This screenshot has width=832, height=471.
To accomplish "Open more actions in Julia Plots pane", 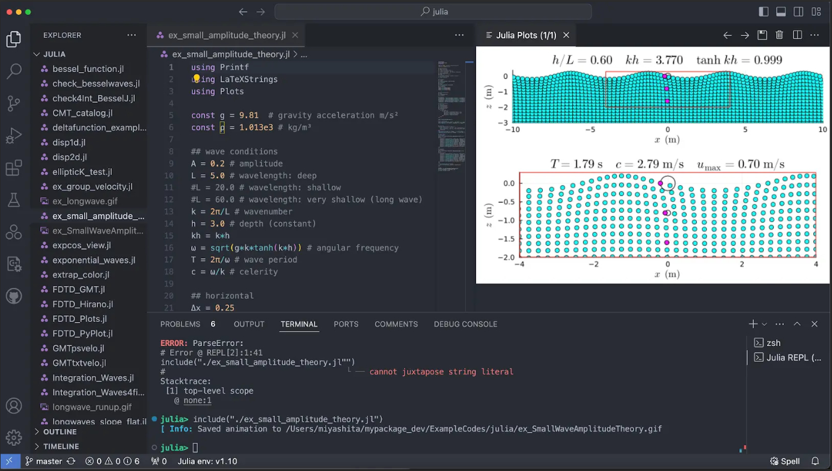I will coord(815,35).
